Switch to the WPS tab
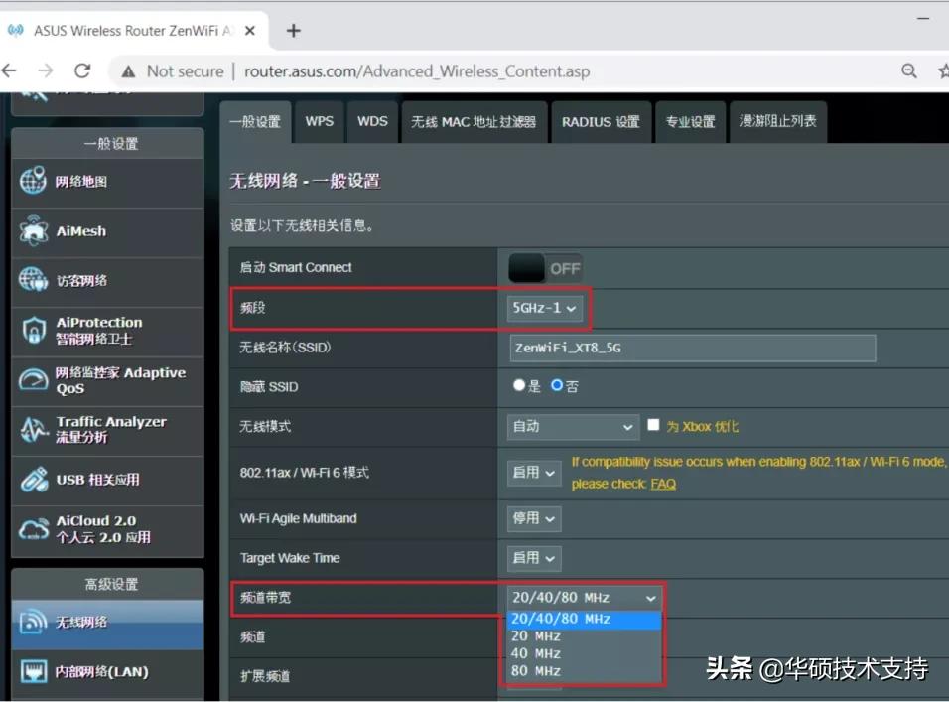Image resolution: width=949 pixels, height=702 pixels. pyautogui.click(x=319, y=121)
